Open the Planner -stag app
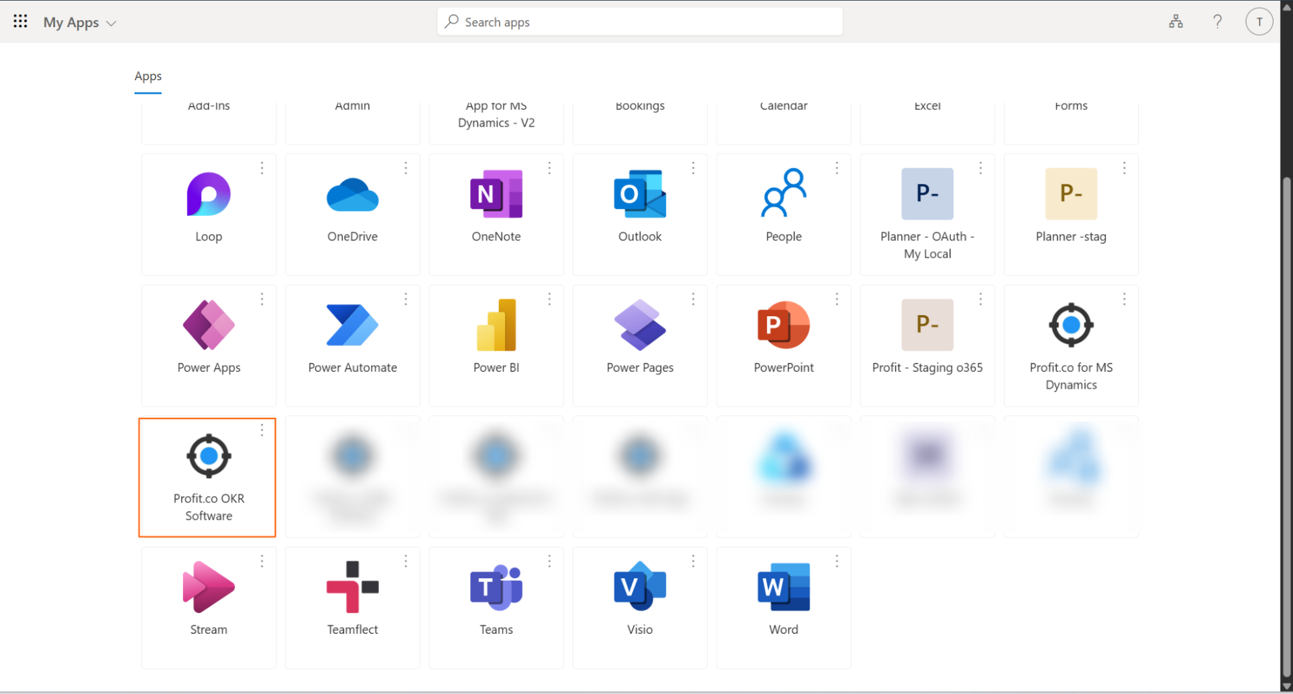 1071,214
